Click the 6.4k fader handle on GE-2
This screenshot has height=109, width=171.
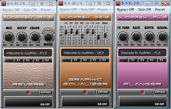(98, 37)
